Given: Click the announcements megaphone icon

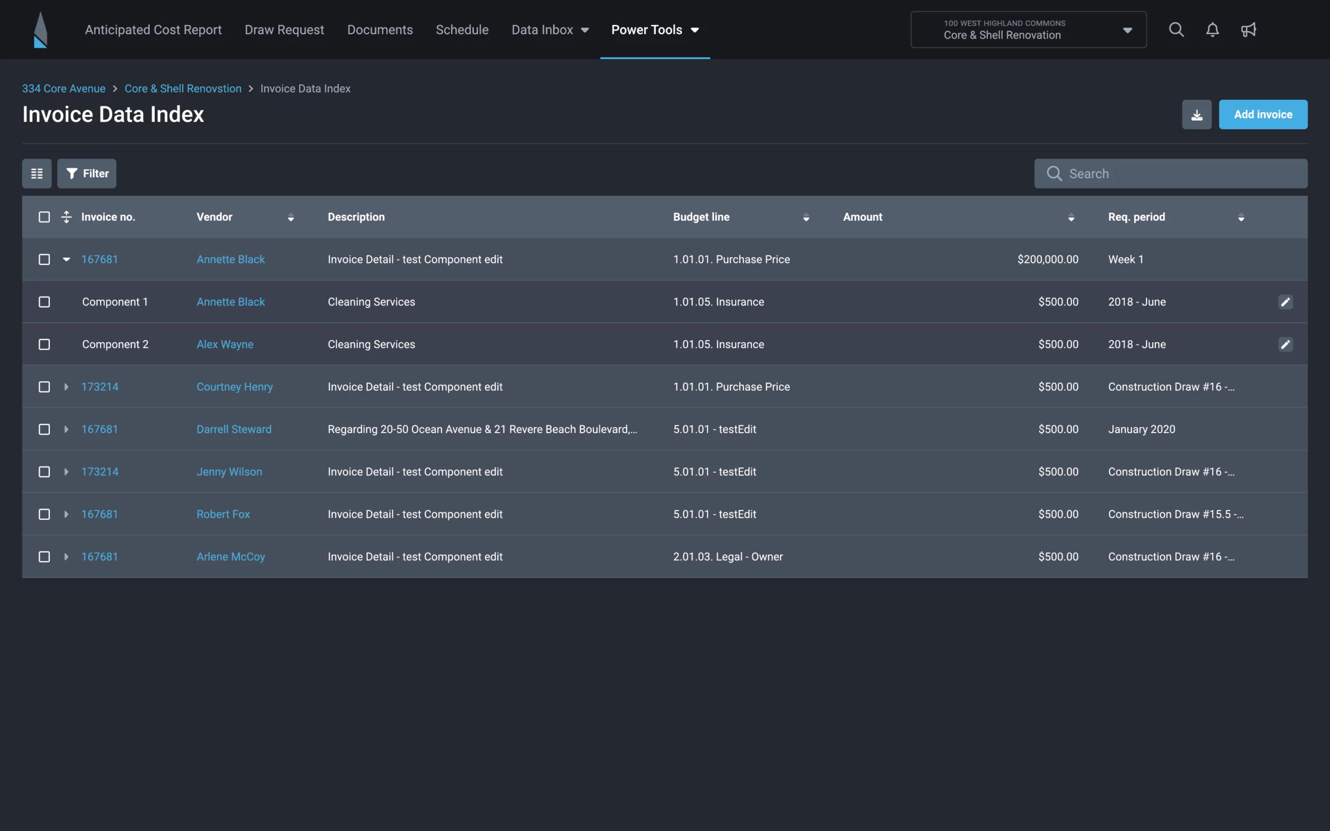Looking at the screenshot, I should [x=1248, y=29].
